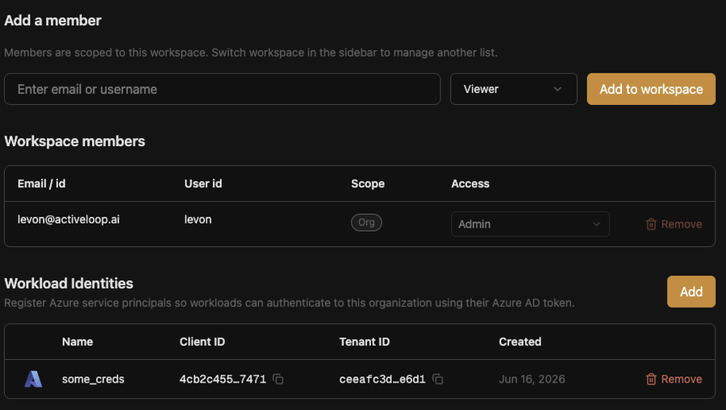Image resolution: width=726 pixels, height=410 pixels.
Task: Change levon's Admin access dropdown
Action: click(x=530, y=224)
